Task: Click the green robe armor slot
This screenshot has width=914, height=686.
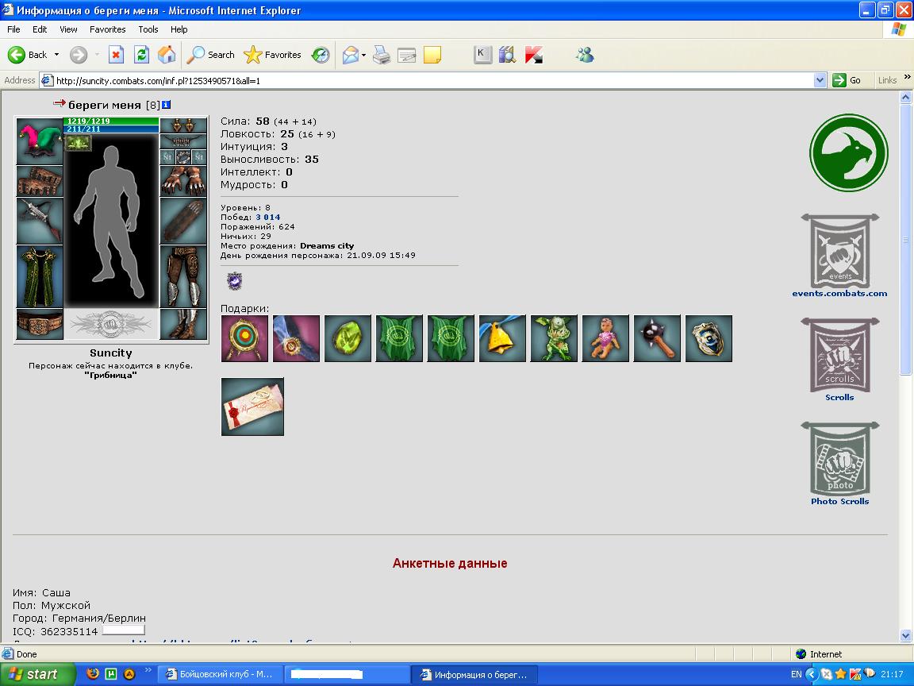Action: [40, 276]
